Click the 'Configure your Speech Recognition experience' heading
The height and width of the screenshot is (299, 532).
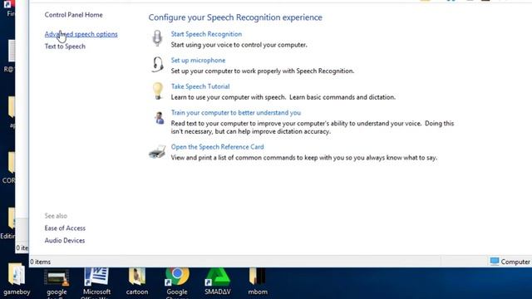[235, 17]
